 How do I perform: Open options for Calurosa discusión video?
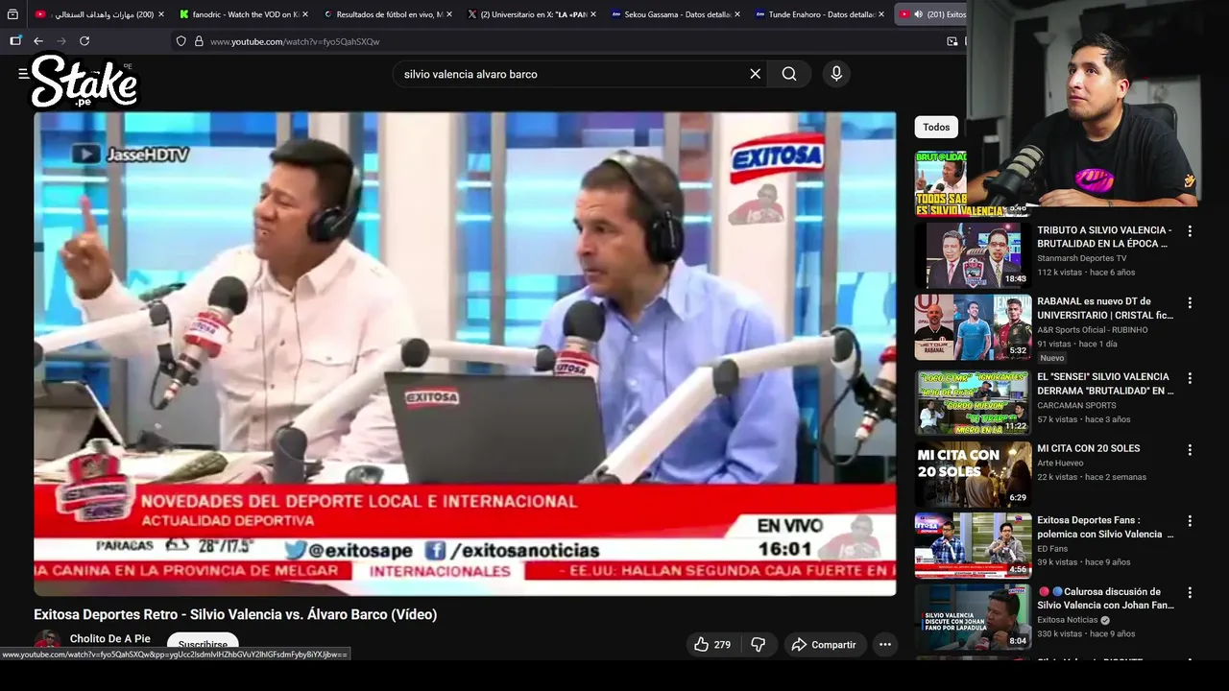point(1190,593)
